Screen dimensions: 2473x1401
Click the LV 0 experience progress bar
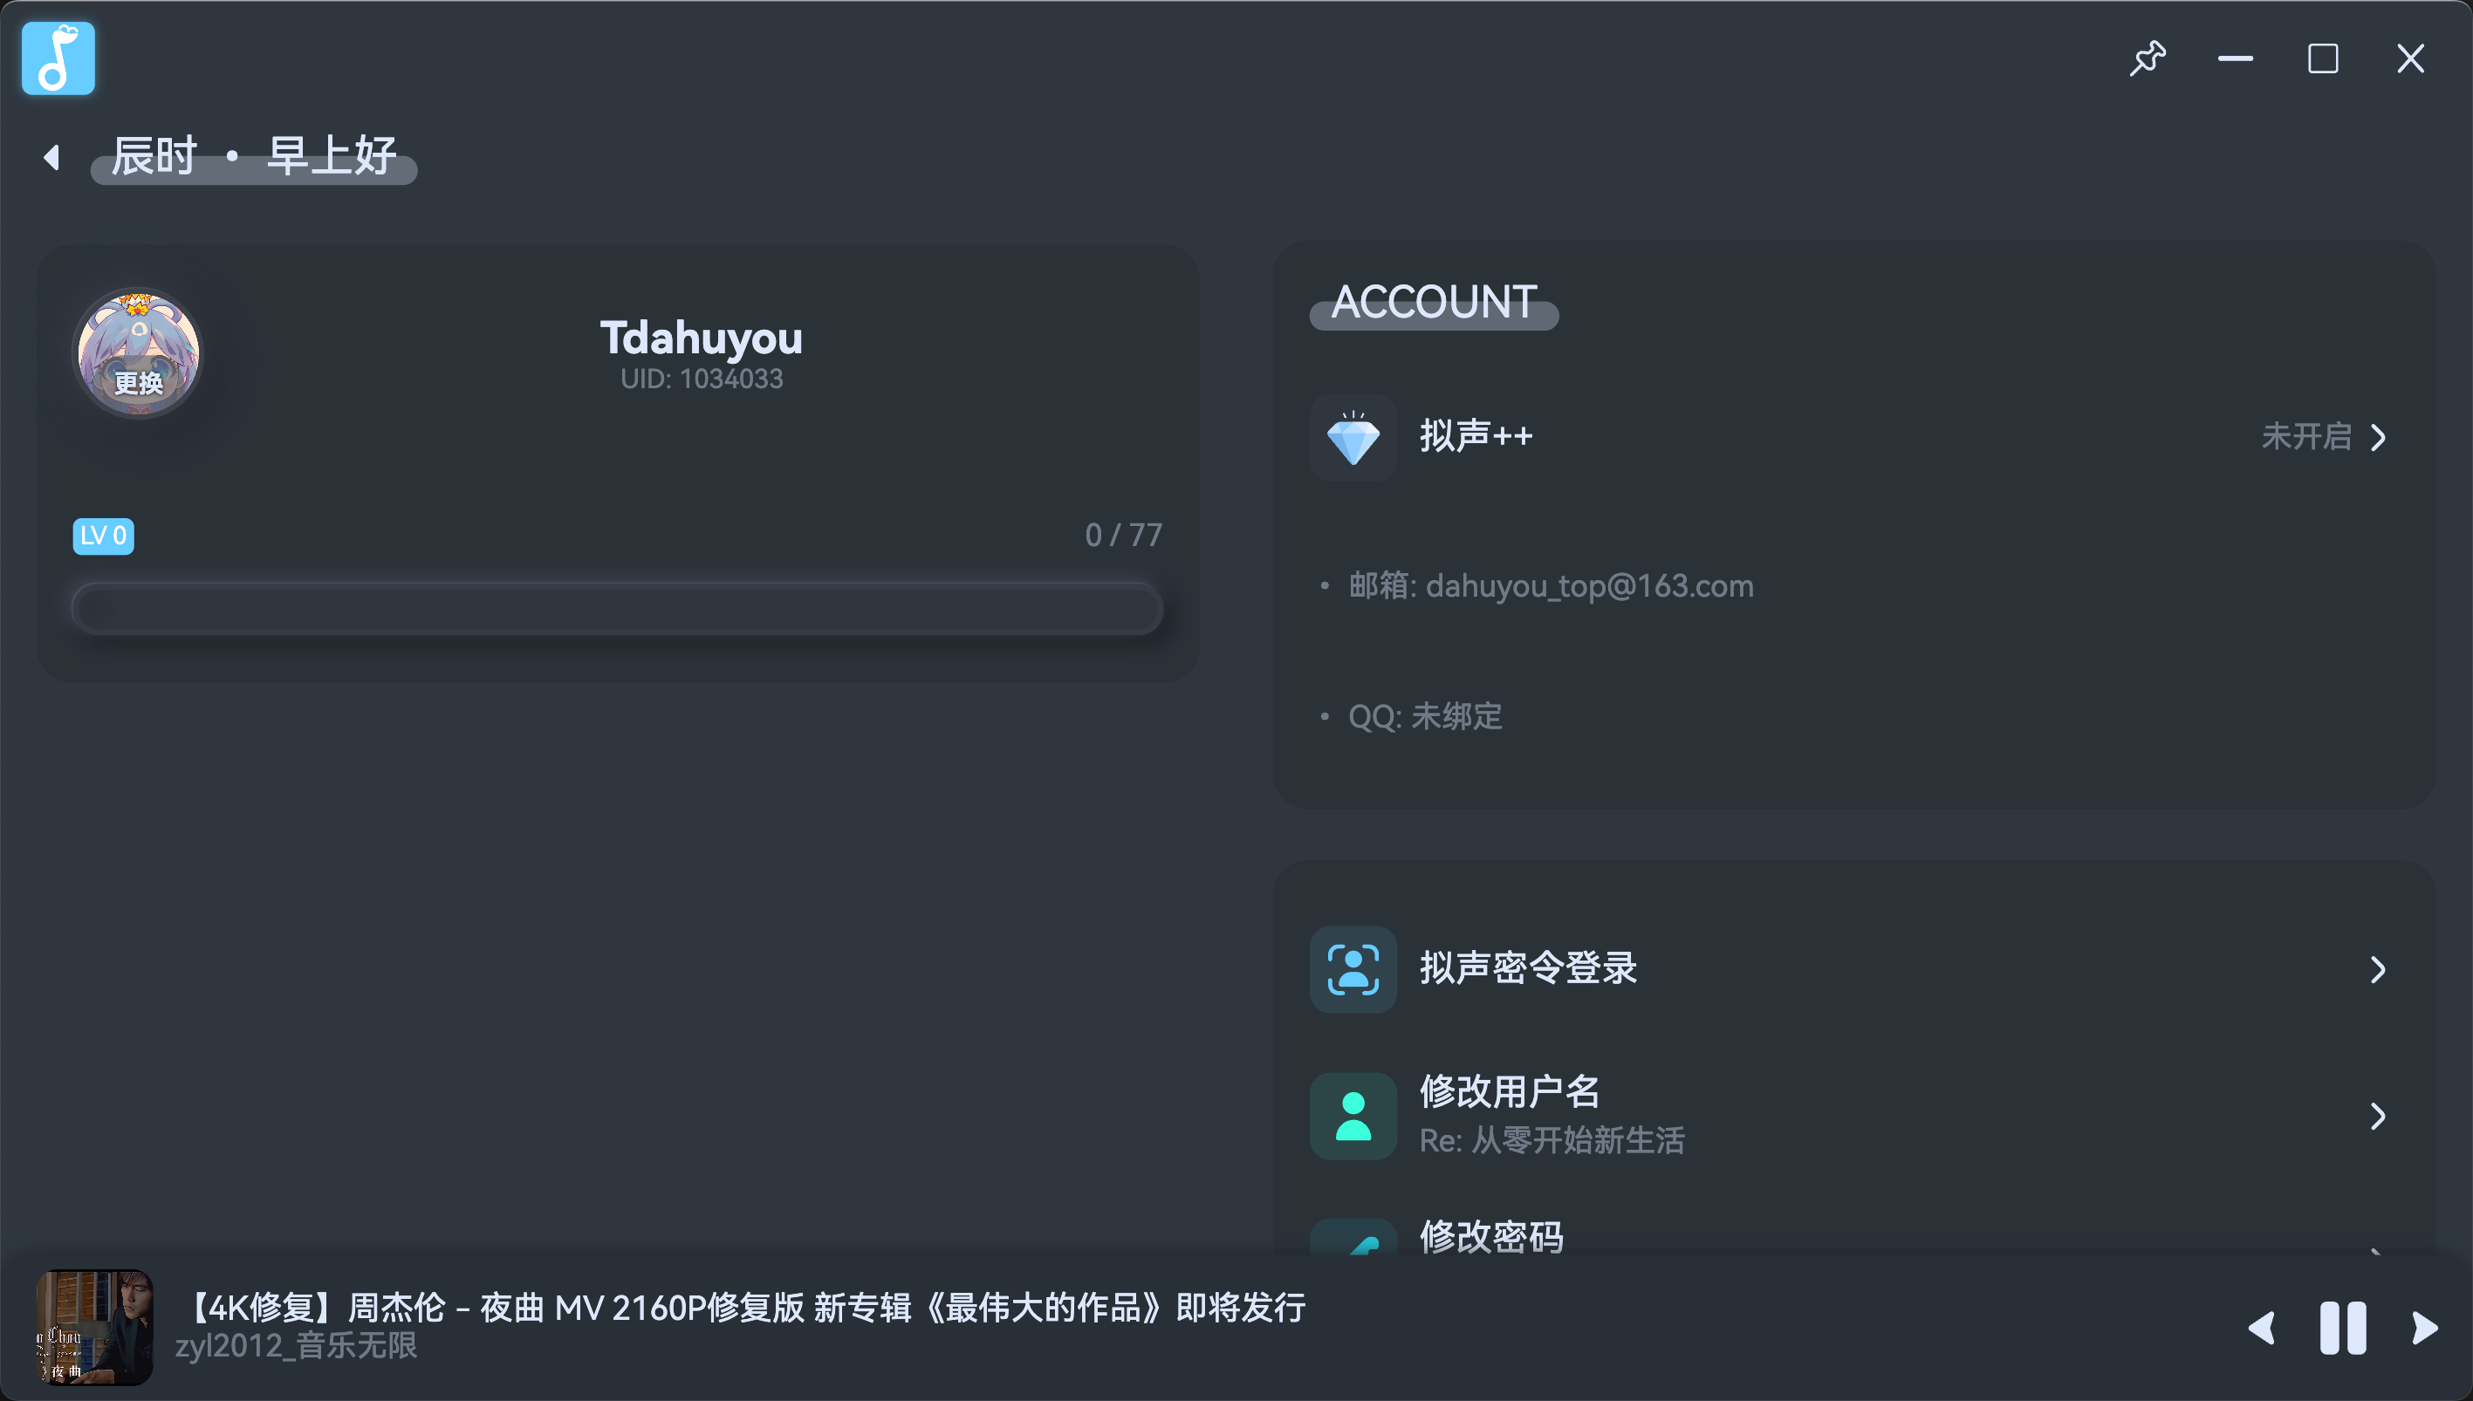click(x=618, y=609)
